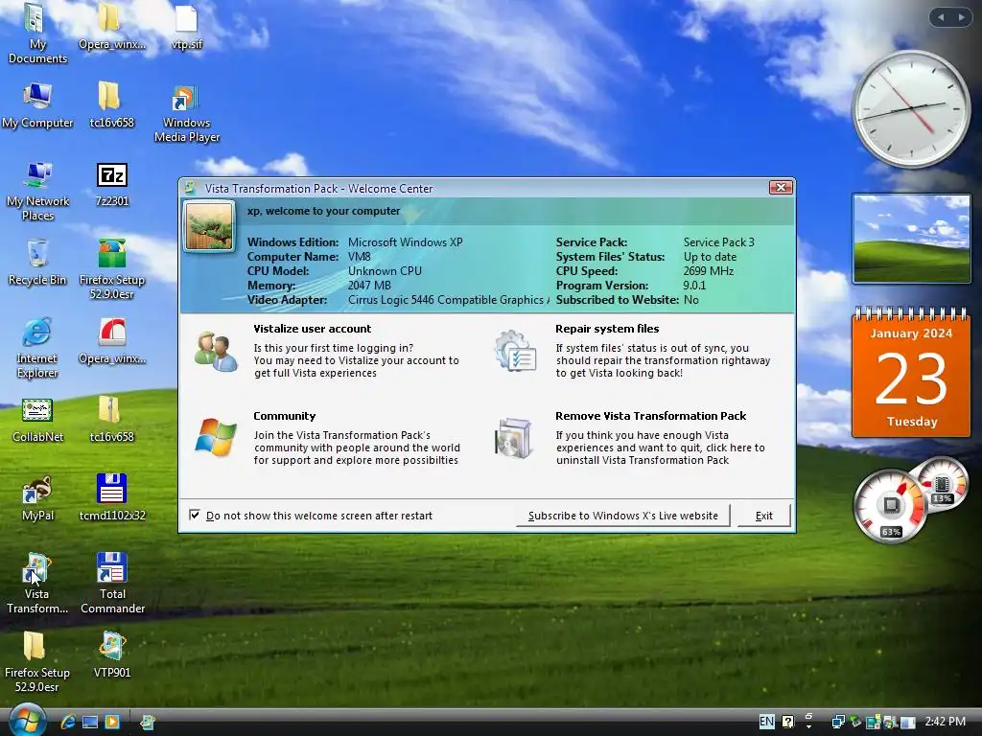Select Firefox Setup 52.9.0esr icon beside Recycle Bin
This screenshot has width=982, height=736.
coord(112,269)
